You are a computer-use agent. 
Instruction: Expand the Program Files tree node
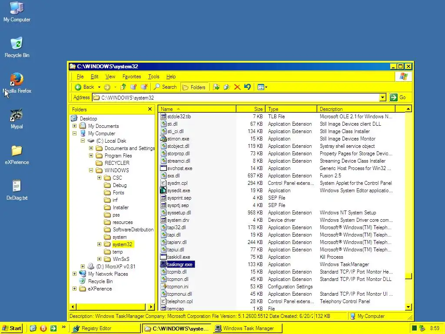point(91,155)
